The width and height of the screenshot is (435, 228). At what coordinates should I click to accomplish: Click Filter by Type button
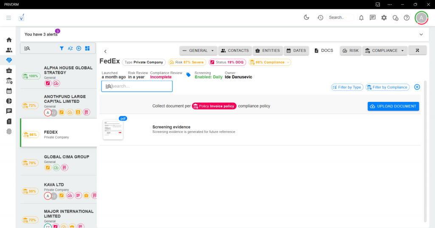[x=346, y=87]
